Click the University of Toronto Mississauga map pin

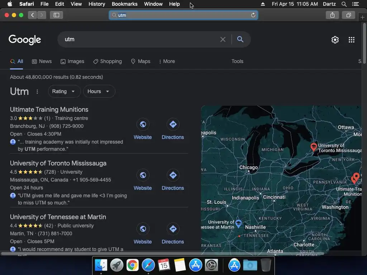pos(313,147)
